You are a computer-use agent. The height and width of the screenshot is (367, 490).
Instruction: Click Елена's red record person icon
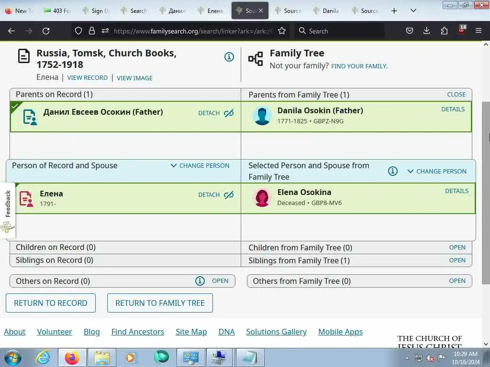coord(26,199)
